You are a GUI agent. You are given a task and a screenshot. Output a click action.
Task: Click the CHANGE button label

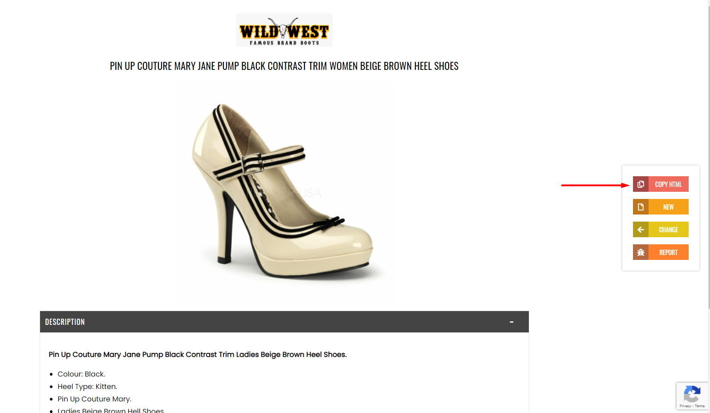pos(668,230)
